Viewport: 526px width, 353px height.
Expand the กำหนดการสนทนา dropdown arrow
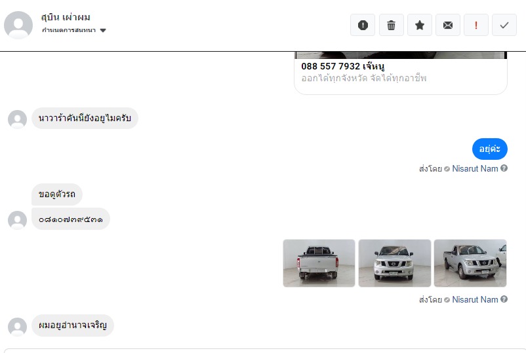(103, 31)
